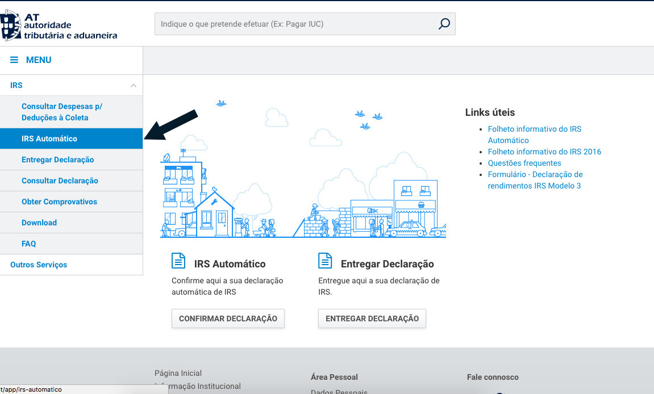Click the document icon beside IRS Automático heading
The width and height of the screenshot is (654, 394).
(x=178, y=261)
